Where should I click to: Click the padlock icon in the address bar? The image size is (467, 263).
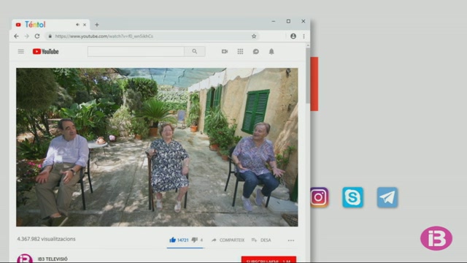point(50,36)
